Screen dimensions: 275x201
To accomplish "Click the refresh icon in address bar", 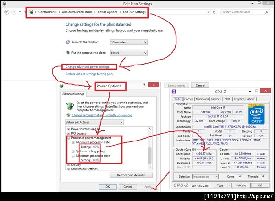I will pos(214,12).
